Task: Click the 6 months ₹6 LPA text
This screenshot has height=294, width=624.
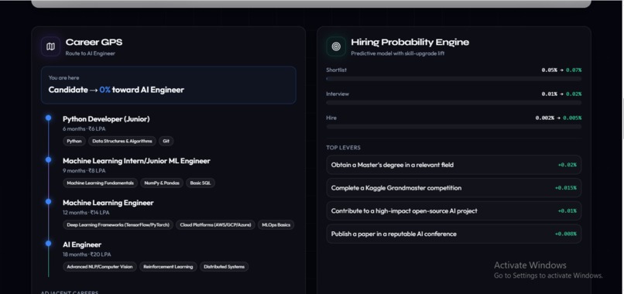Action: tap(84, 129)
